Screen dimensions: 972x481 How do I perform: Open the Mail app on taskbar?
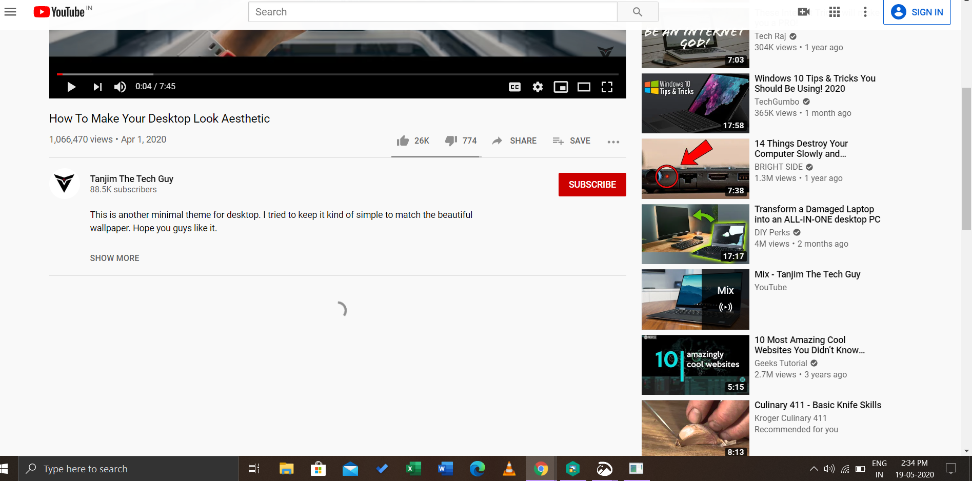(x=350, y=469)
